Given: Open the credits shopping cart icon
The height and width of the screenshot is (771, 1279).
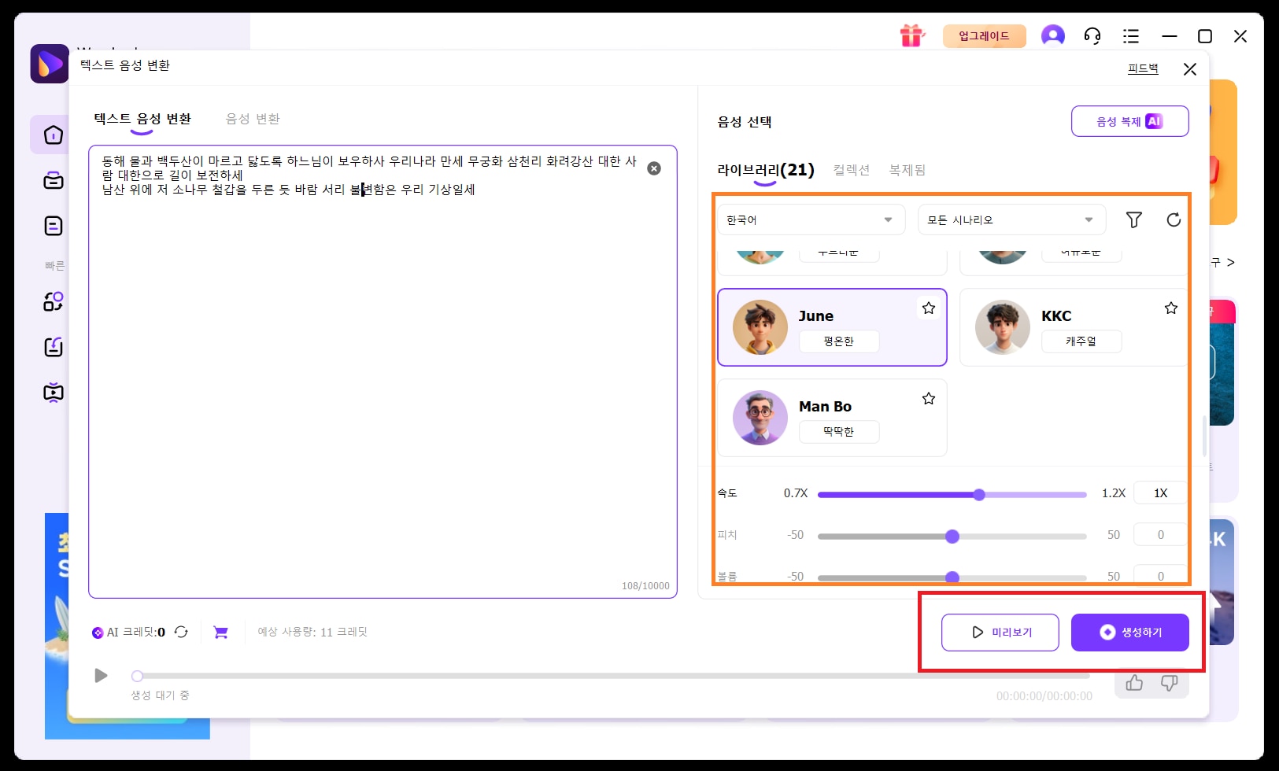Looking at the screenshot, I should tap(221, 632).
